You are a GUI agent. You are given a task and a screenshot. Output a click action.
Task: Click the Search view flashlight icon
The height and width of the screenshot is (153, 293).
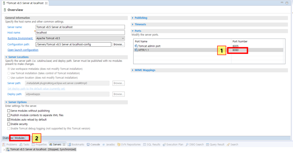pyautogui.click(x=228, y=145)
